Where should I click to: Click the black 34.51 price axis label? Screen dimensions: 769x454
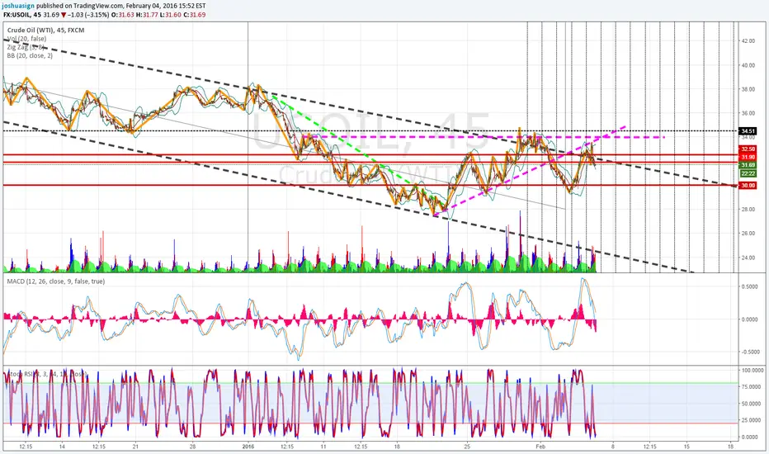pos(748,130)
